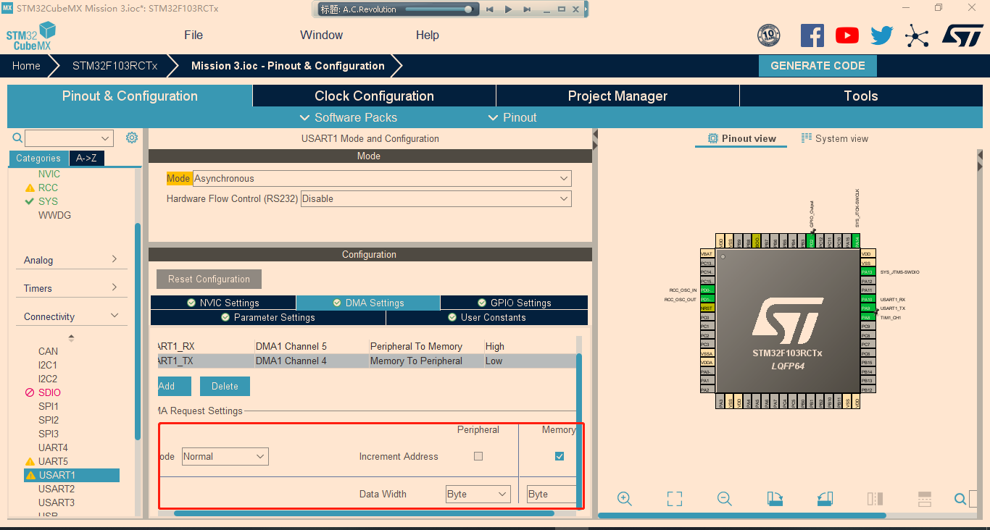The width and height of the screenshot is (990, 530).
Task: Open the ST YouTube channel icon
Action: [847, 35]
